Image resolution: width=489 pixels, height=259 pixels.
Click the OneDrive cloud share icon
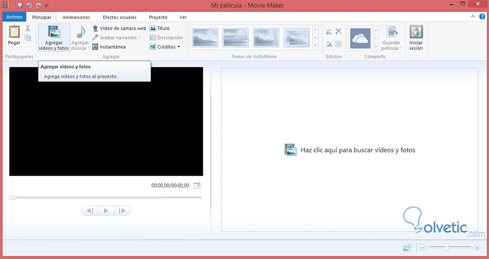point(360,38)
